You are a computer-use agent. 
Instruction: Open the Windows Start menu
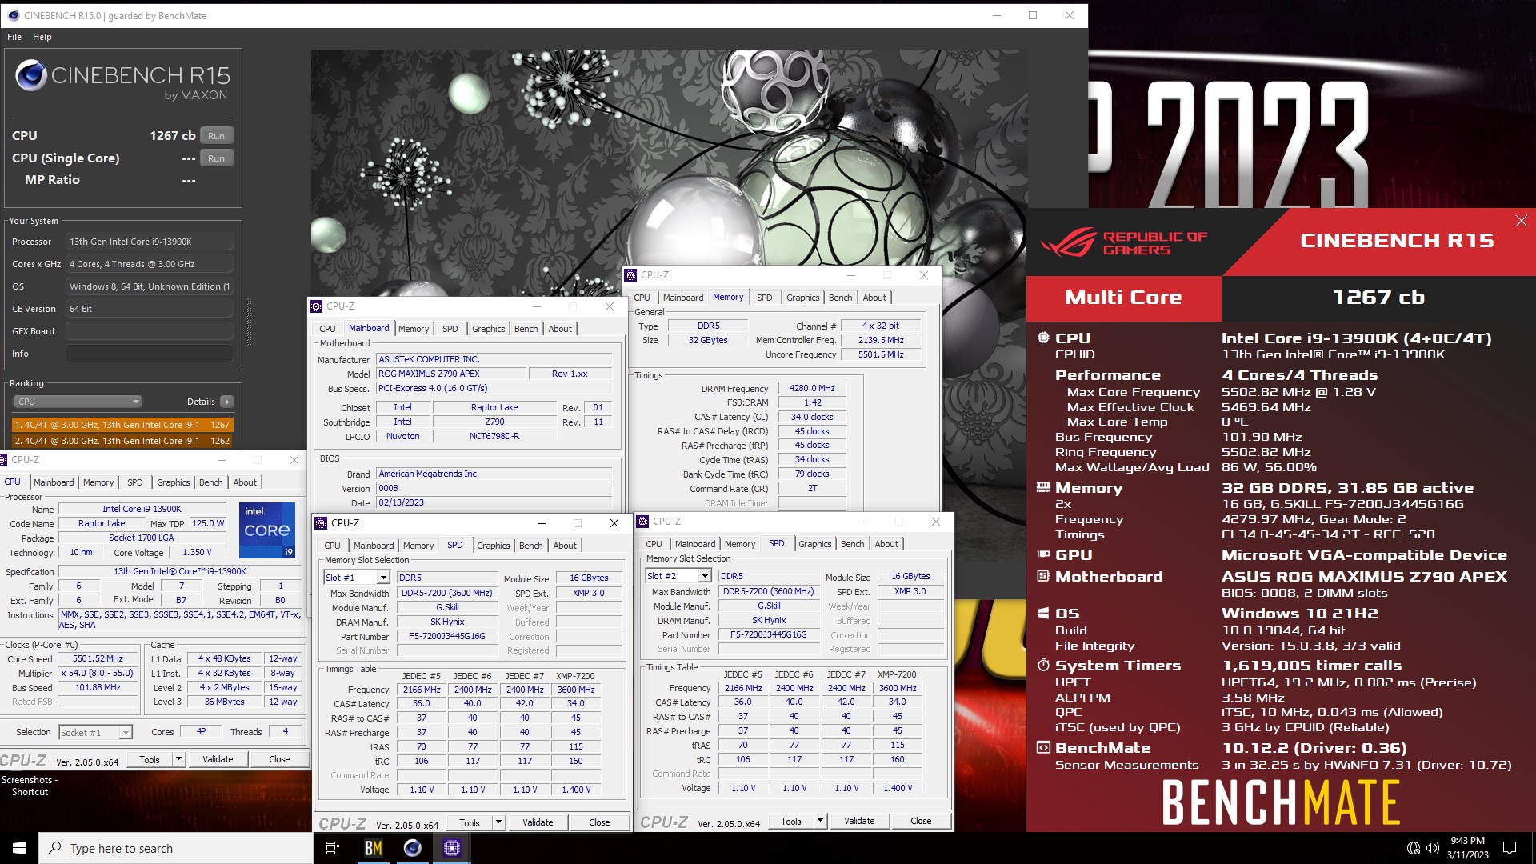[x=19, y=848]
